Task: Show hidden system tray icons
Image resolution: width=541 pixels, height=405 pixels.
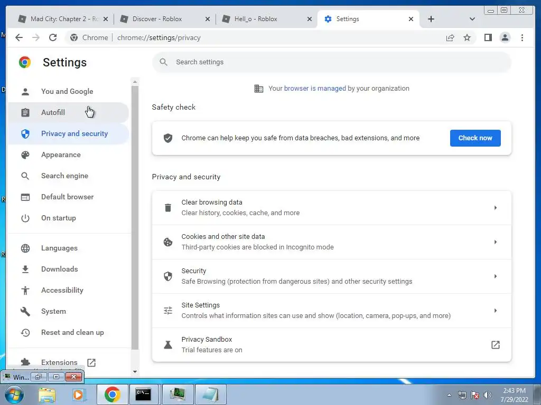Action: pos(449,395)
